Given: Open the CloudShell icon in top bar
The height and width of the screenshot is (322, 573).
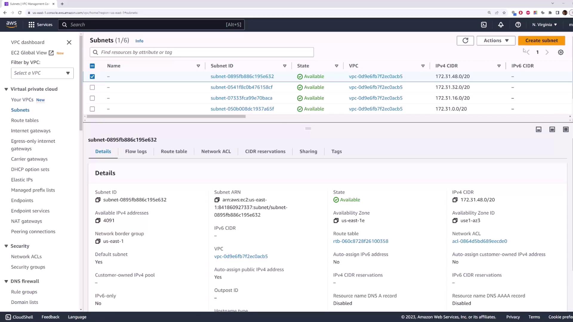Looking at the screenshot, I should (484, 25).
